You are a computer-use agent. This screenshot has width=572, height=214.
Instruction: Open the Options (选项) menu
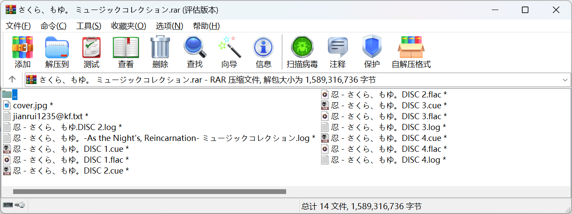click(169, 26)
